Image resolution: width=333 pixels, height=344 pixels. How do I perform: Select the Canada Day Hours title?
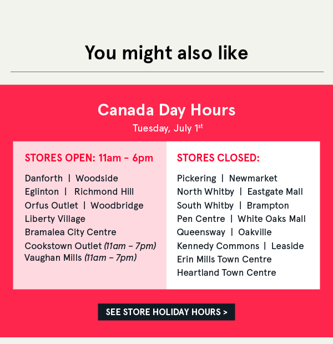pyautogui.click(x=167, y=110)
